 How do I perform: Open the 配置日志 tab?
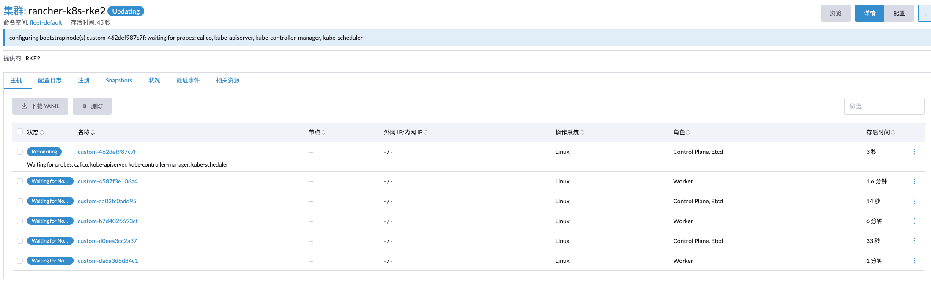[x=50, y=80]
